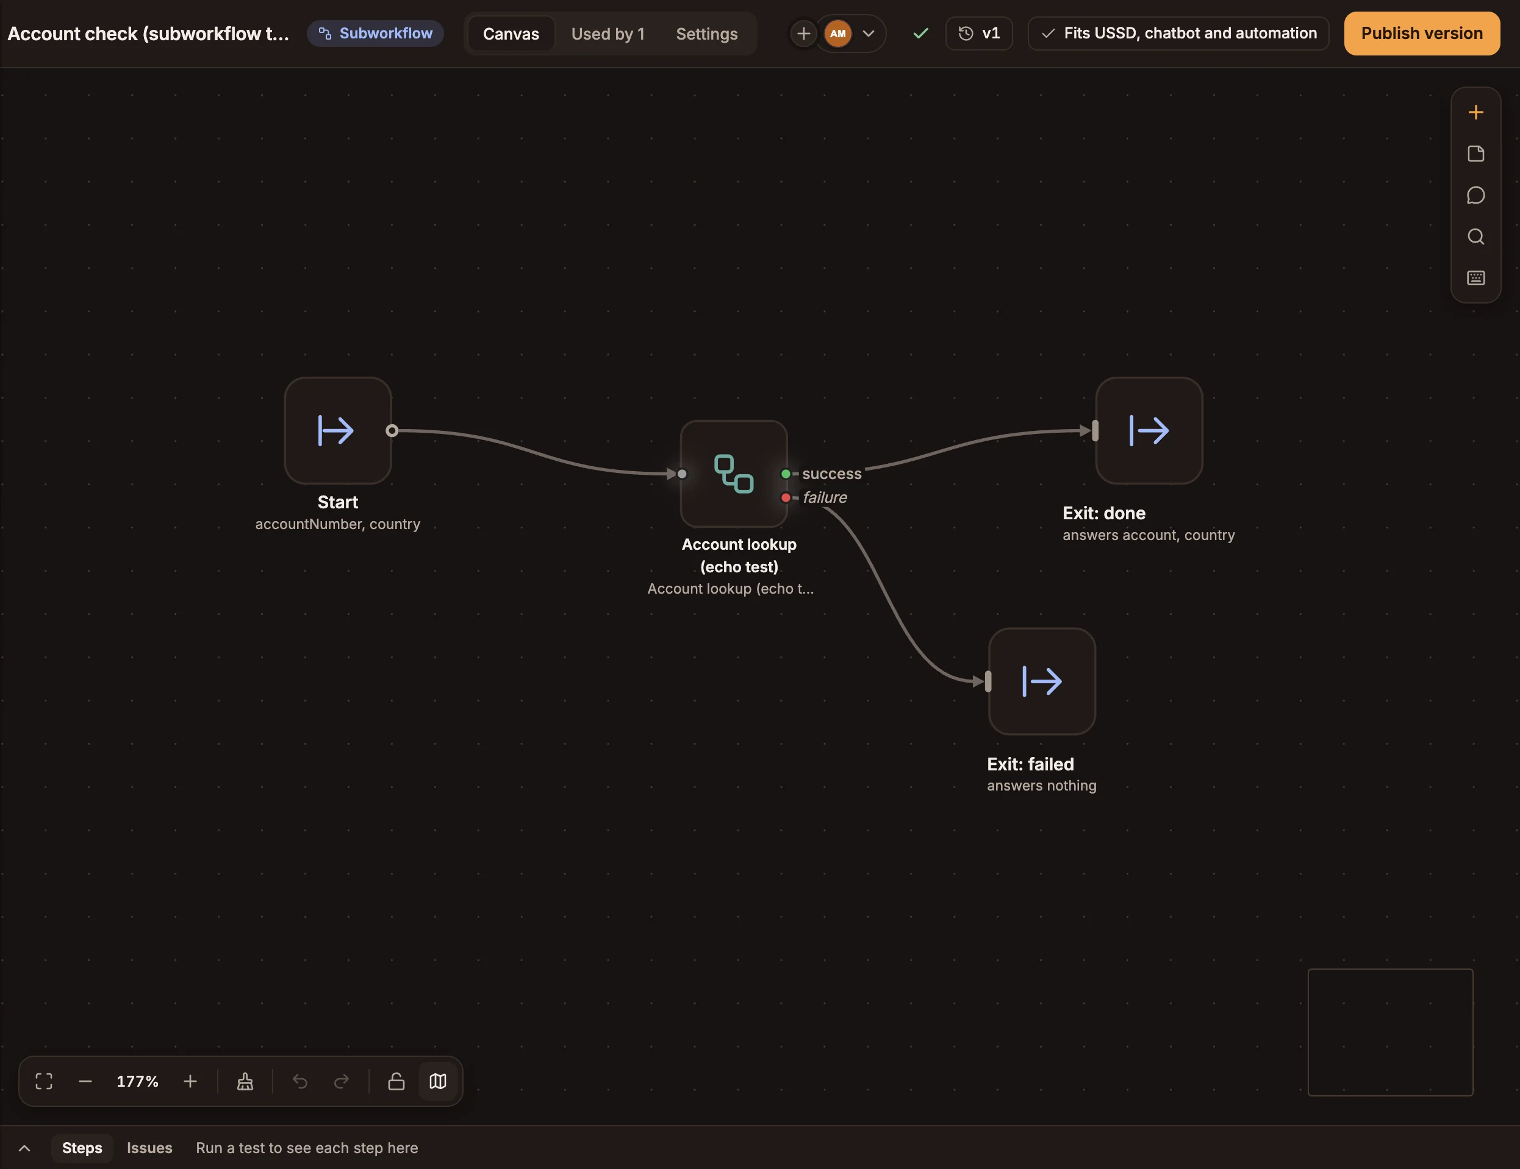Image resolution: width=1520 pixels, height=1169 pixels.
Task: Click the success branch label
Action: click(x=832, y=474)
